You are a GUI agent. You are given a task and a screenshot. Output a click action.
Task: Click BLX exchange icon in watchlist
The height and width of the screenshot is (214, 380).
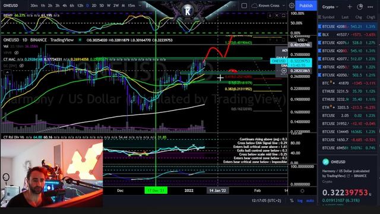[319, 34]
